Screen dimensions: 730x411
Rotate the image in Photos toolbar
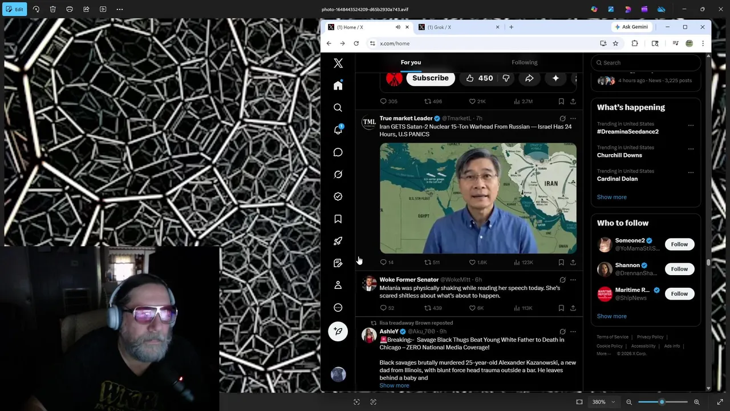pos(36,9)
